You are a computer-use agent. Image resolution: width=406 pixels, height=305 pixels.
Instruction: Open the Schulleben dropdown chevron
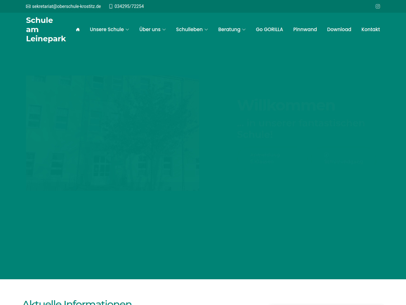206,30
